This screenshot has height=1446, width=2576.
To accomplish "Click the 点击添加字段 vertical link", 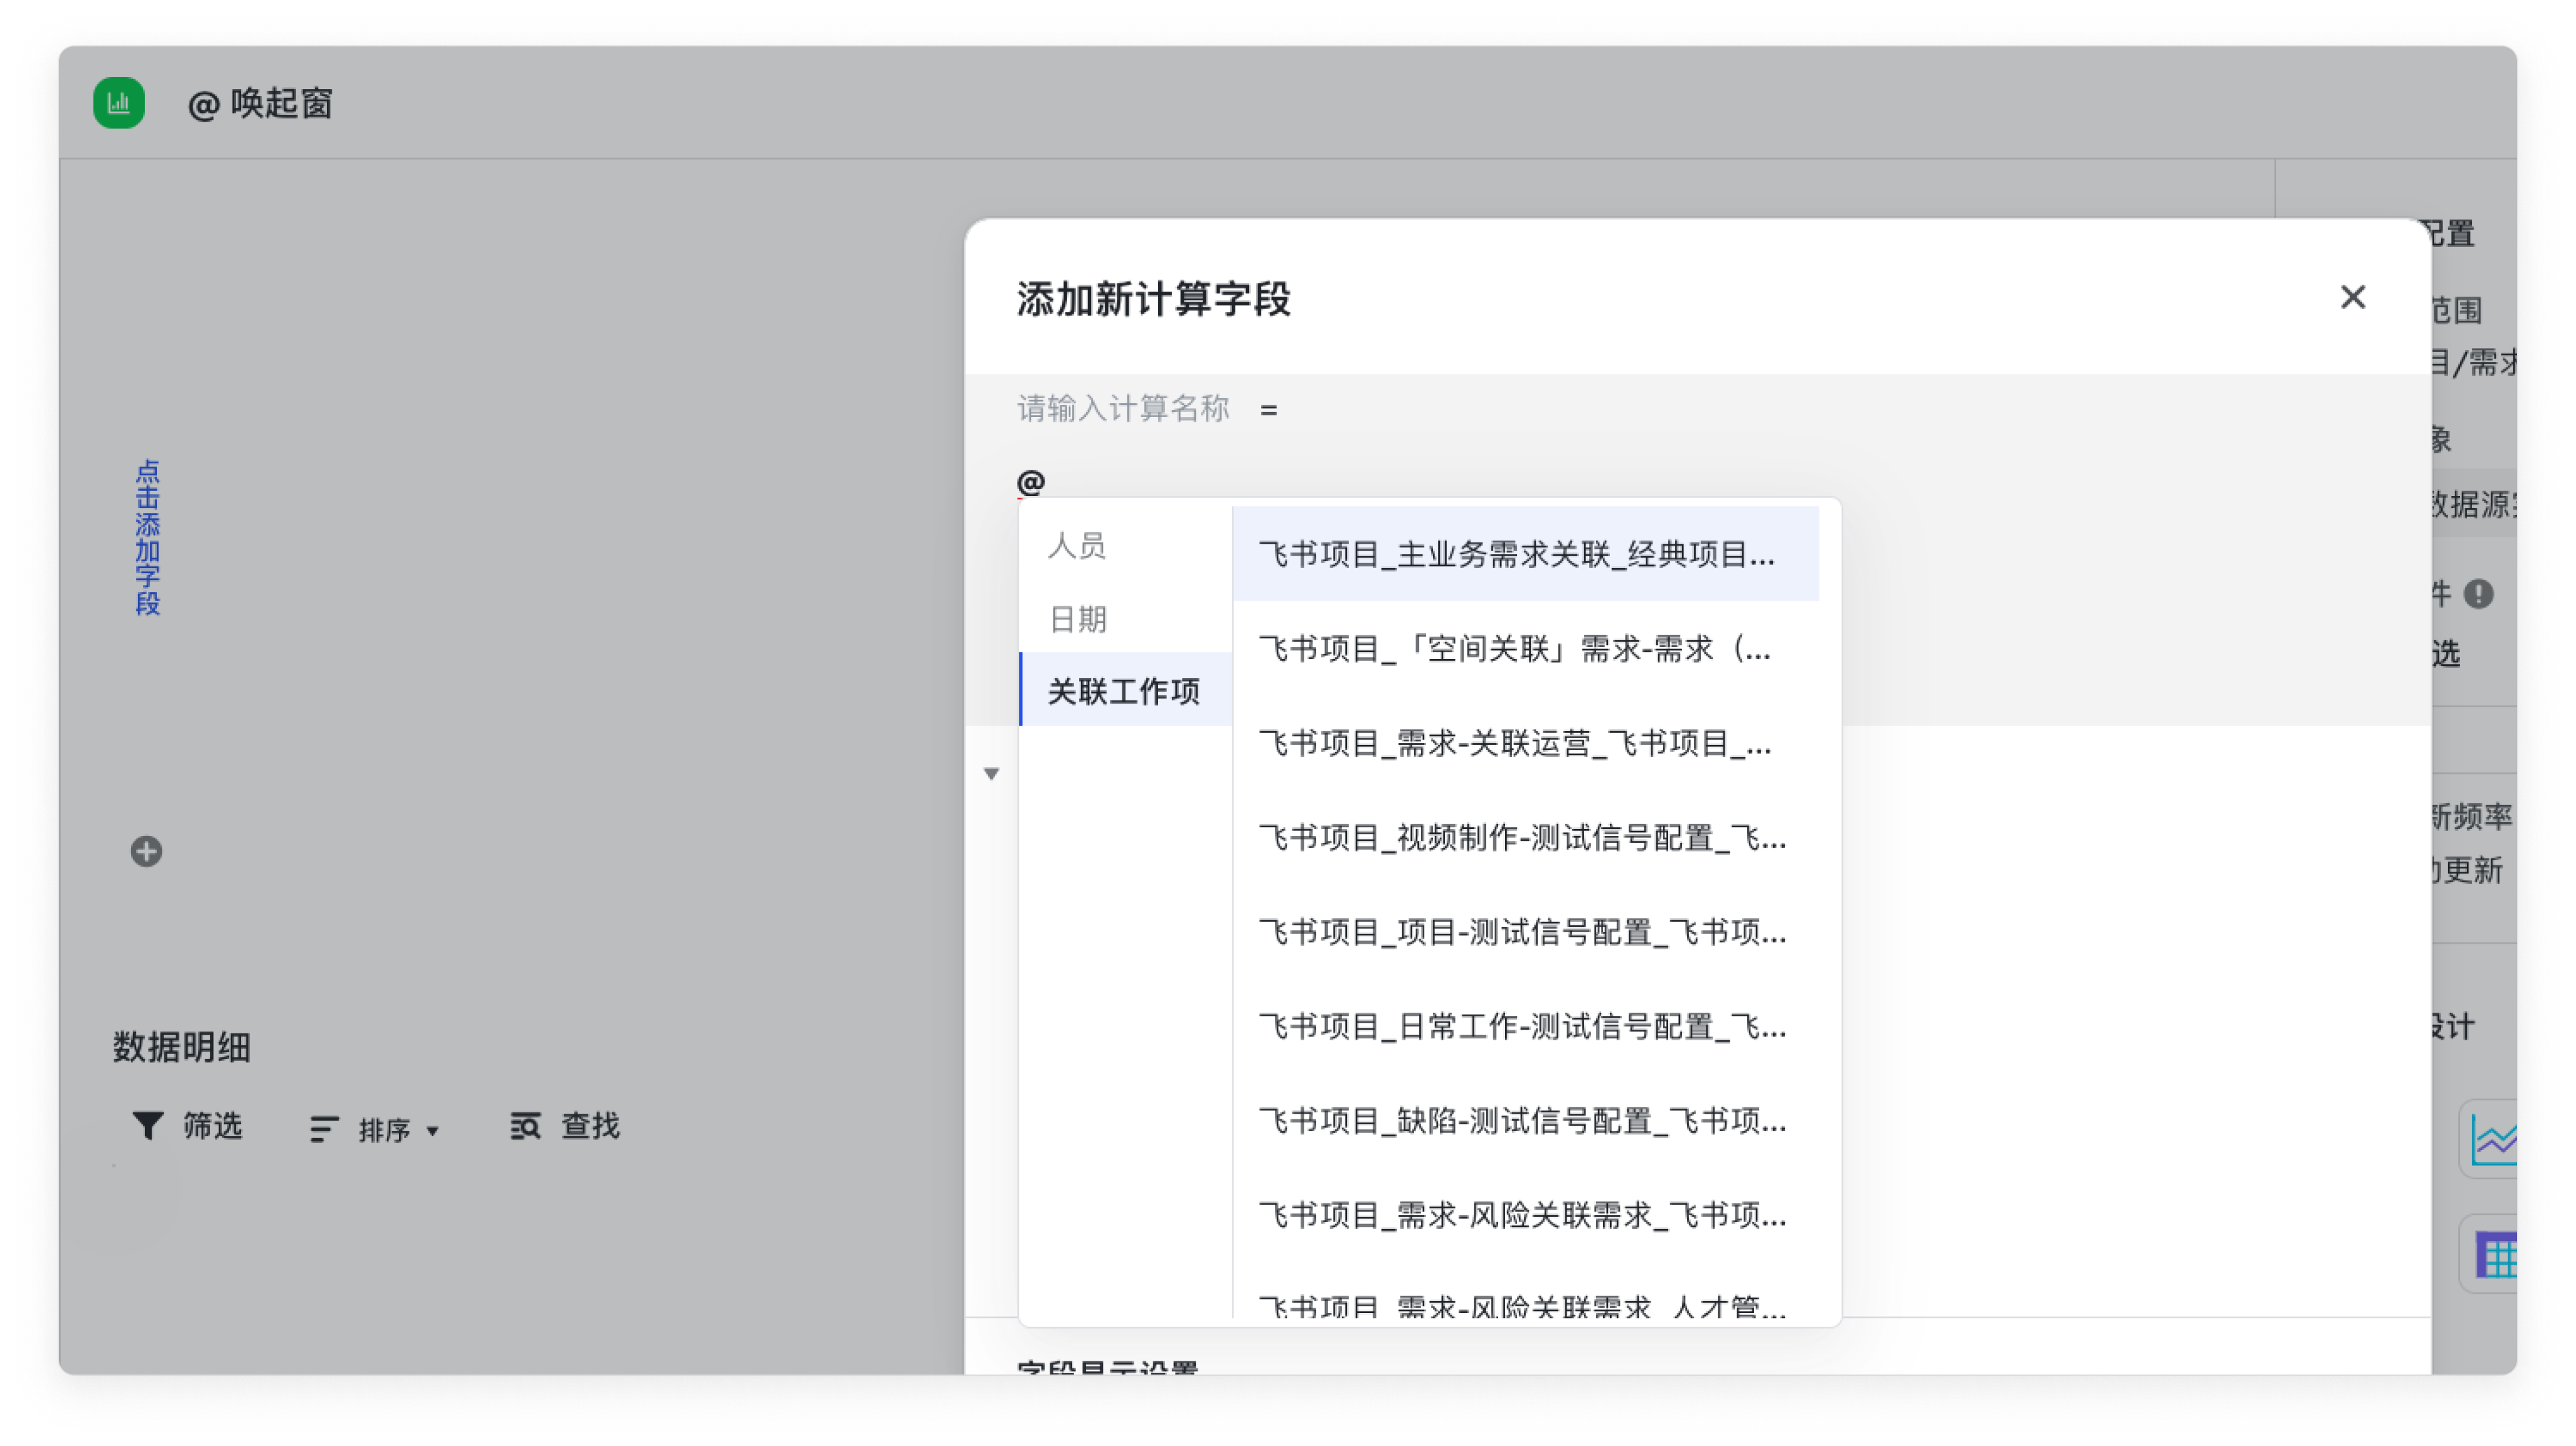I will 147,537.
